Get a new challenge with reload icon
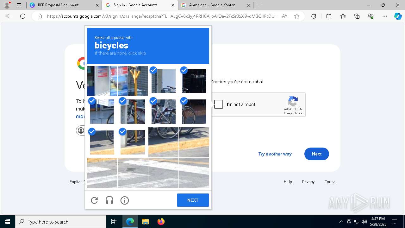Screen dimensions: 405x228 pos(94,200)
